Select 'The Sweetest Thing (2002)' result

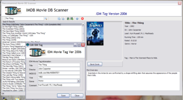pyautogui.click(x=13, y=29)
